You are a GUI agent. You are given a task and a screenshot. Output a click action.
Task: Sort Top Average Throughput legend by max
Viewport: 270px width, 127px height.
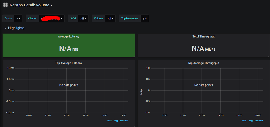click(244, 121)
